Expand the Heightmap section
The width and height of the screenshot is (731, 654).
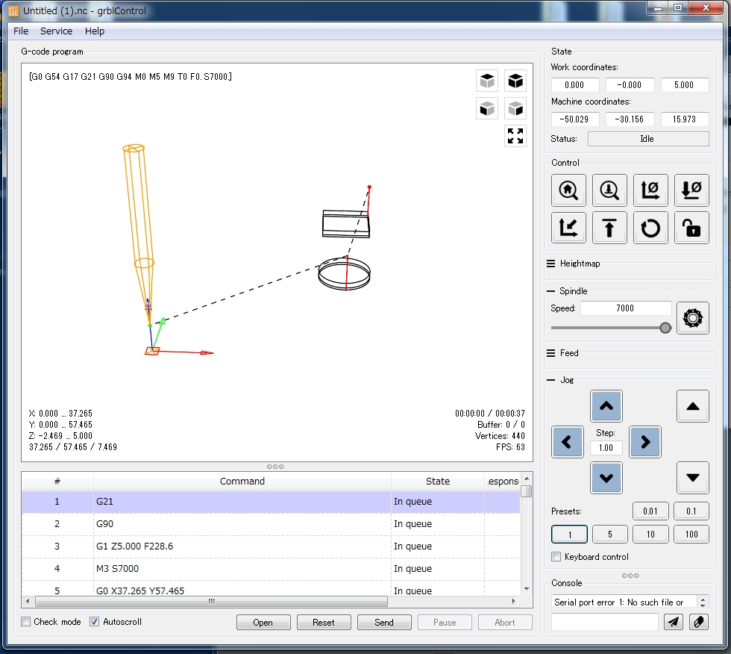[x=551, y=264]
